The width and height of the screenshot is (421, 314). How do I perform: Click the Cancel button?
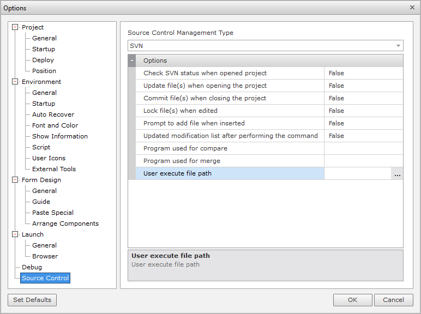pyautogui.click(x=393, y=300)
